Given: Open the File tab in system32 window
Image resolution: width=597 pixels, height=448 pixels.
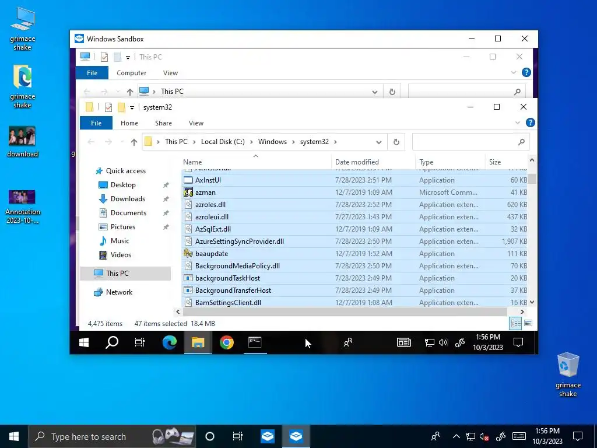Looking at the screenshot, I should (96, 123).
